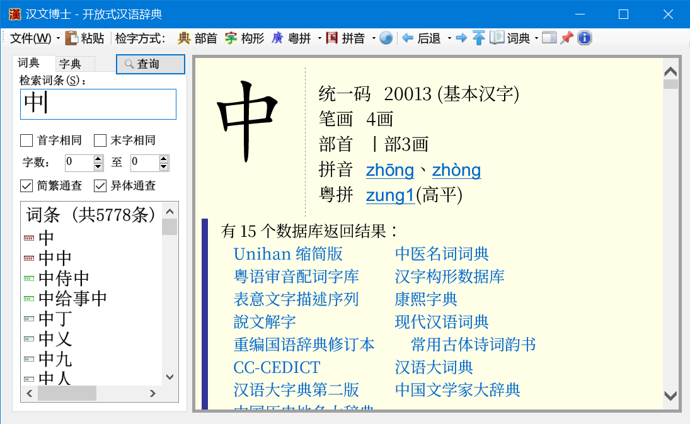Select the 部首 radical lookup icon

pyautogui.click(x=184, y=38)
